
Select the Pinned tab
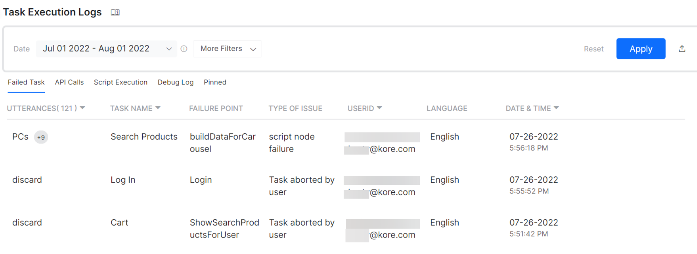(215, 82)
